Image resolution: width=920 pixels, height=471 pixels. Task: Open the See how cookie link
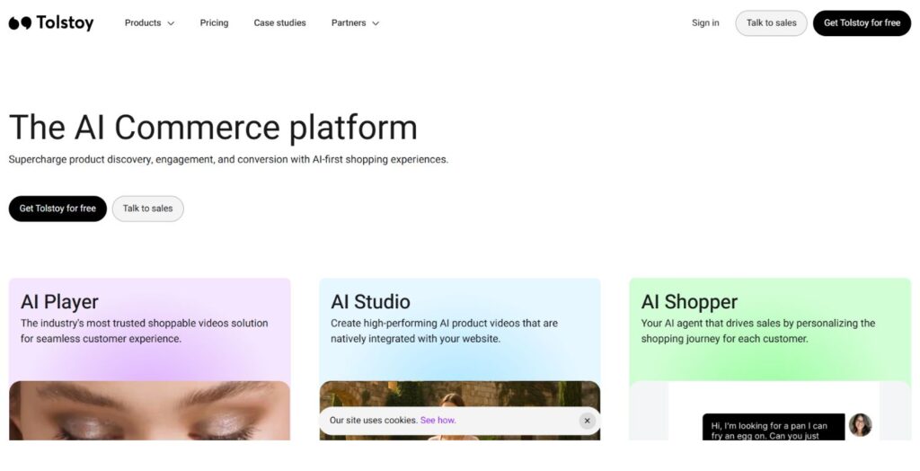coord(438,421)
